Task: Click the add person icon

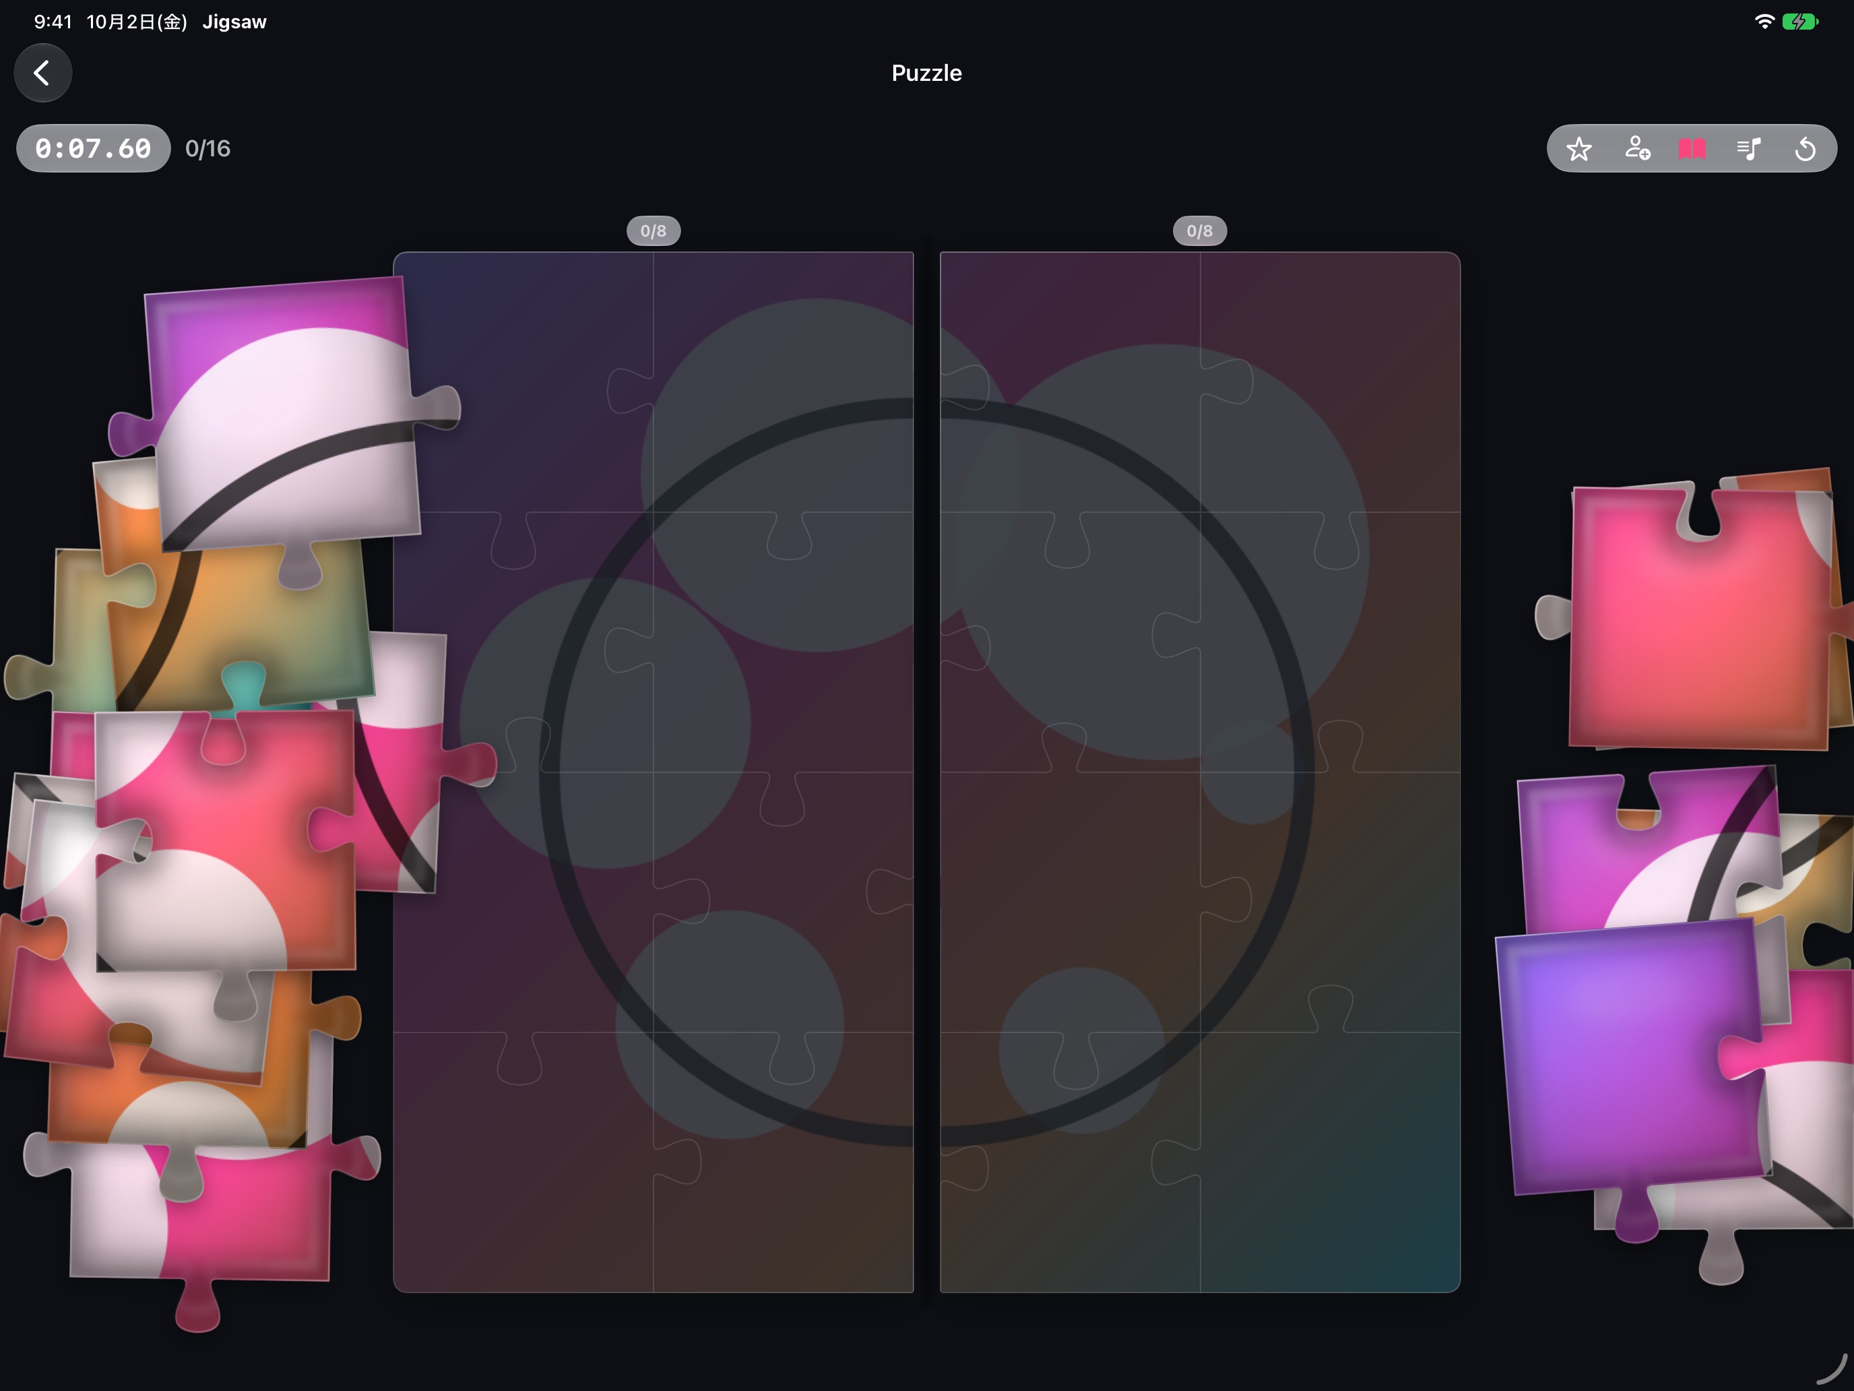Action: click(1636, 149)
